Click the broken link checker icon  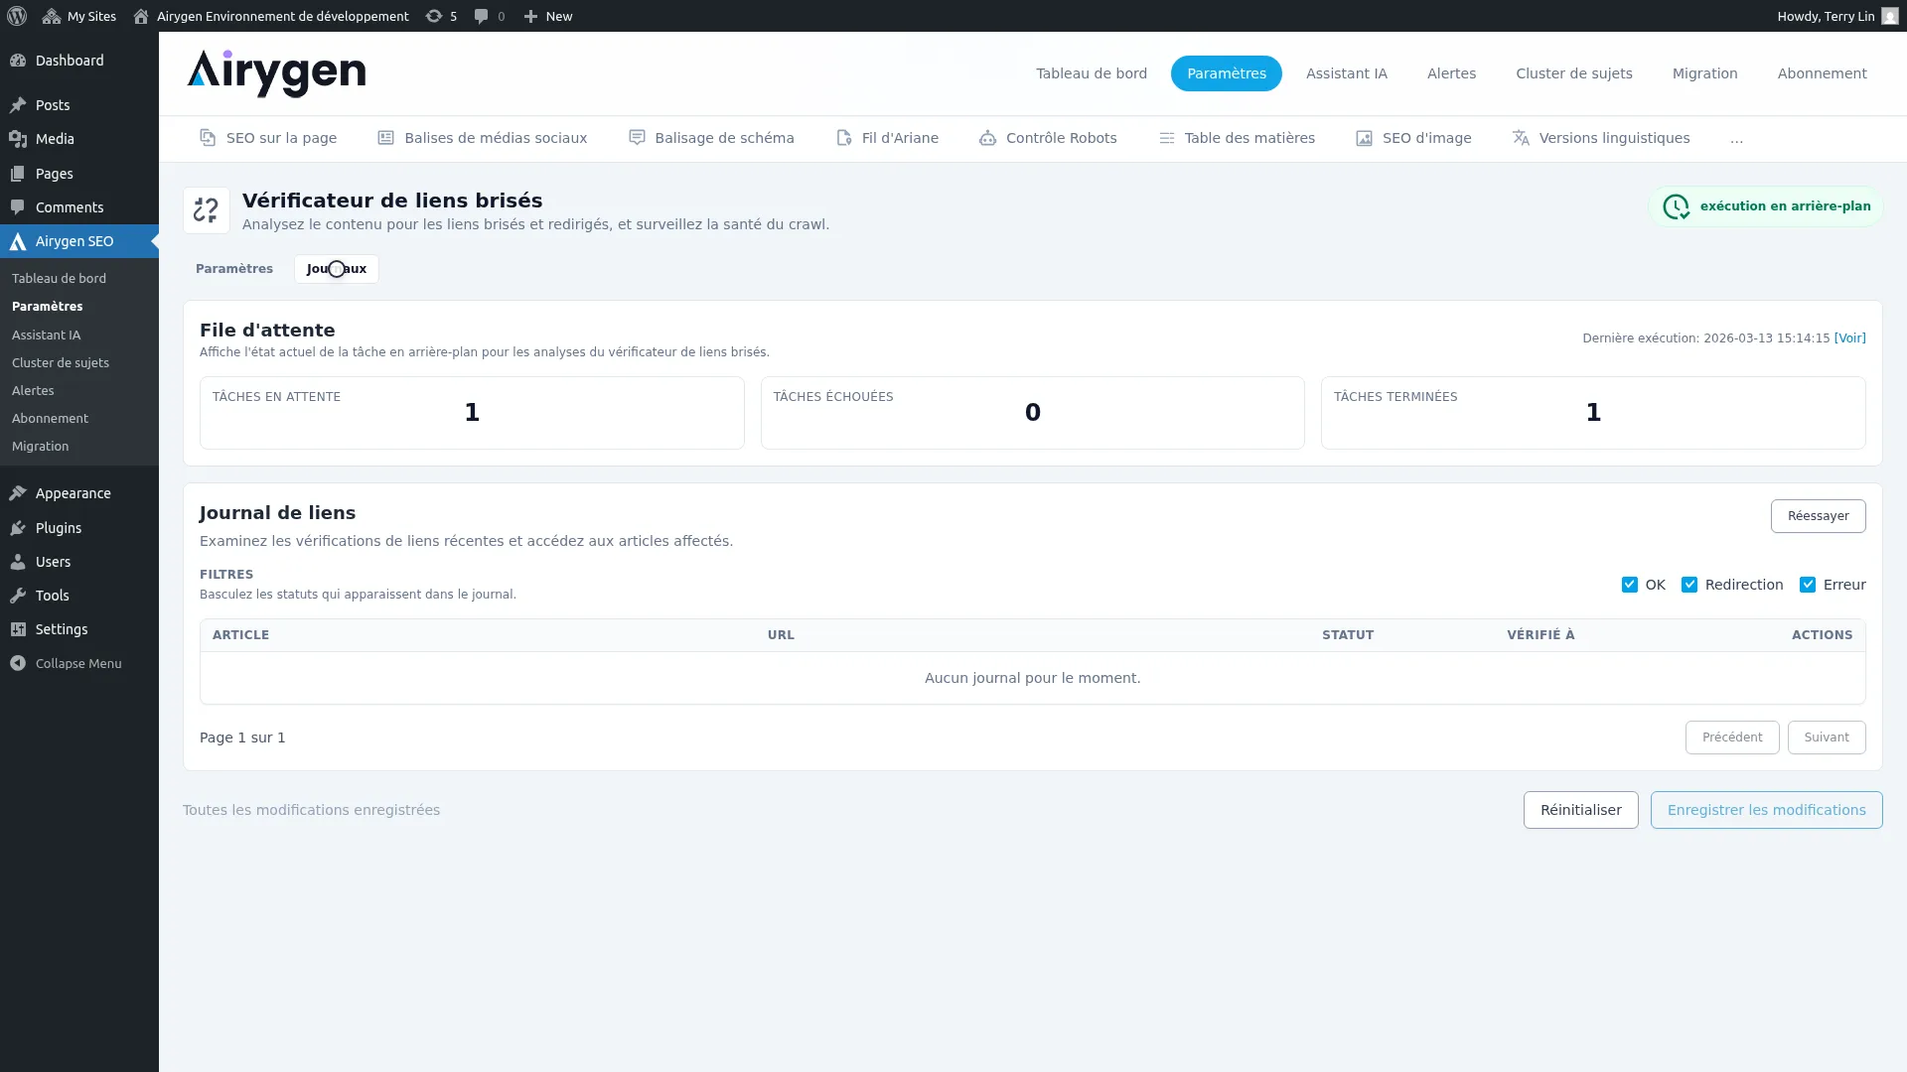click(x=207, y=210)
